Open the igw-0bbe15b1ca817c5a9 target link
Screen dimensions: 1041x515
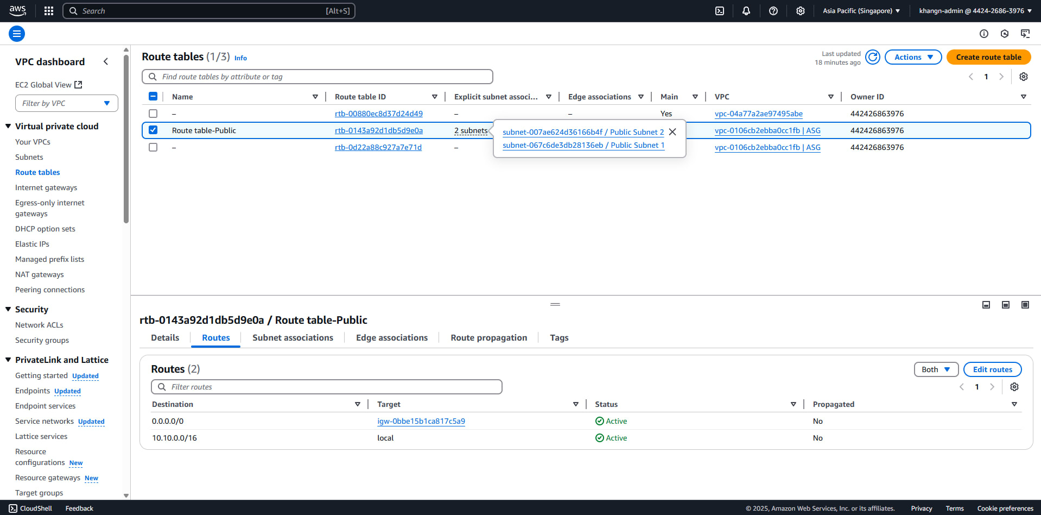421,421
